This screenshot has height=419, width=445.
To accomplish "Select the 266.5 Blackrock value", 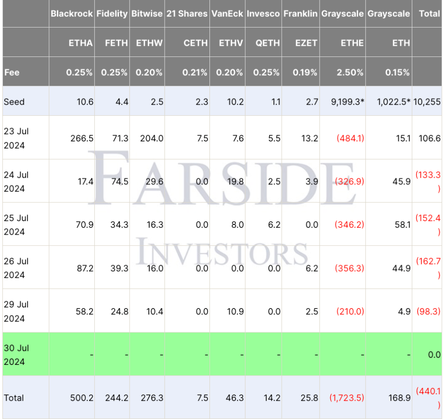I will point(82,138).
